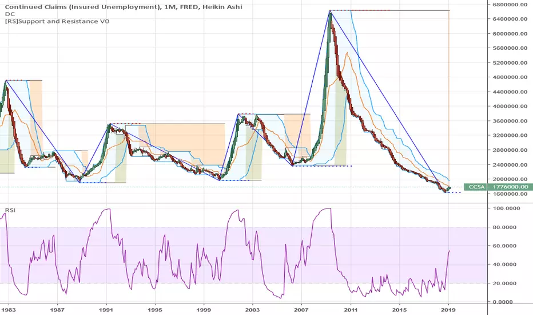
Task: Click the 3600000.00 price axis label
Action: click(x=510, y=121)
